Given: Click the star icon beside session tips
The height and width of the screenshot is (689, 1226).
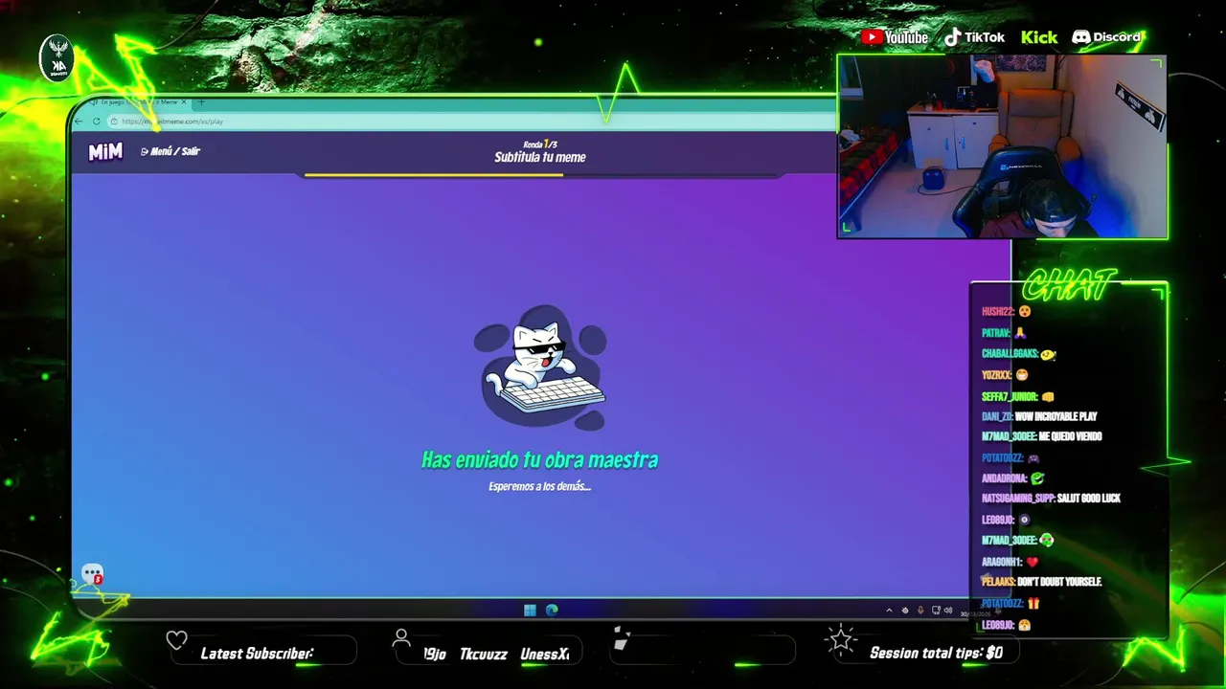Looking at the screenshot, I should coord(841,639).
